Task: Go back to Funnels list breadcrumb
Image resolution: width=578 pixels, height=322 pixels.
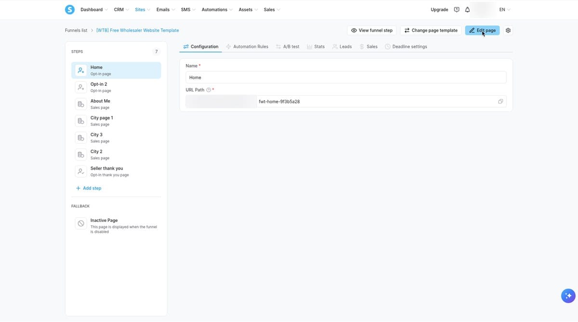Action: (76, 30)
